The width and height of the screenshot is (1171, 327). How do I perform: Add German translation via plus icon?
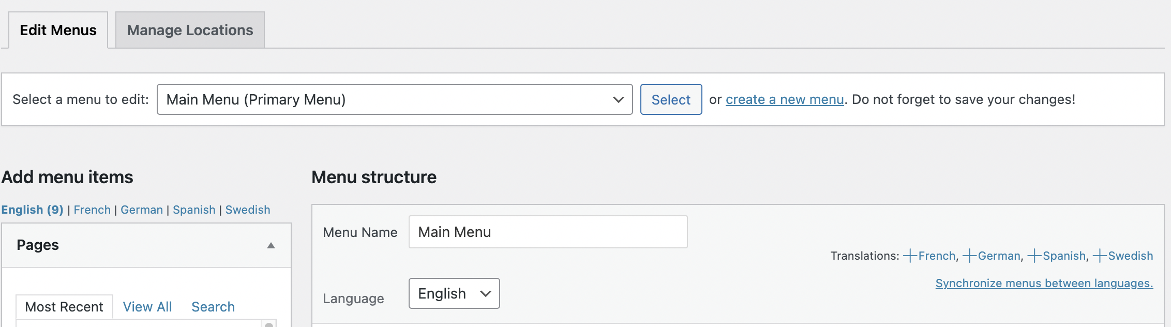click(969, 256)
